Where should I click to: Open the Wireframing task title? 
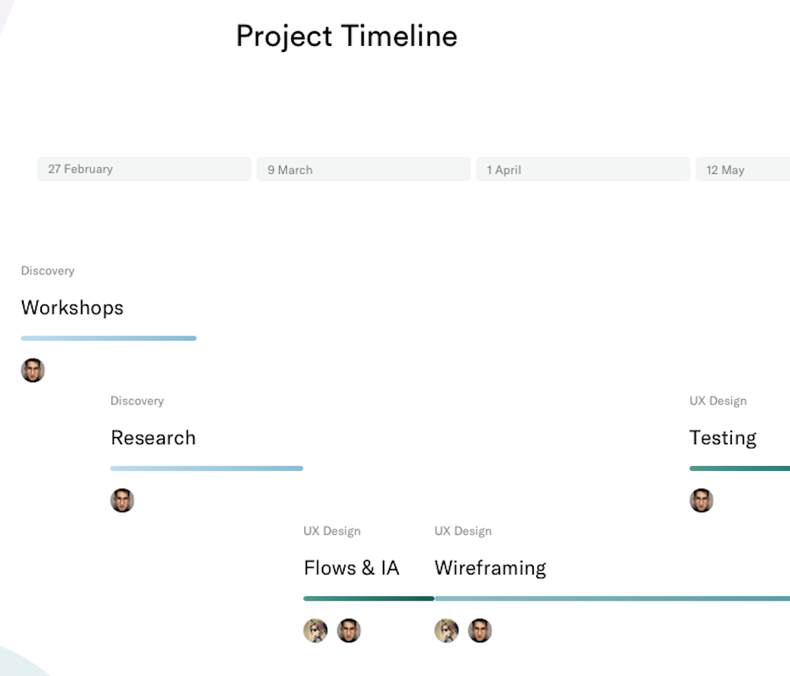click(490, 568)
